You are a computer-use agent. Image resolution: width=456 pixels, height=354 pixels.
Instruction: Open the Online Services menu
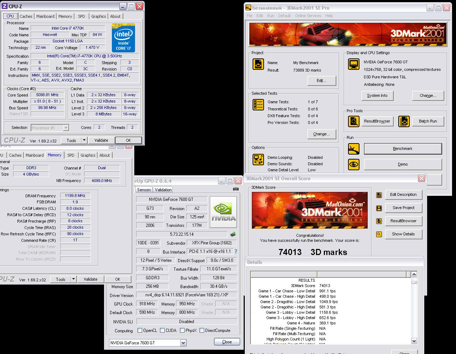[308, 16]
